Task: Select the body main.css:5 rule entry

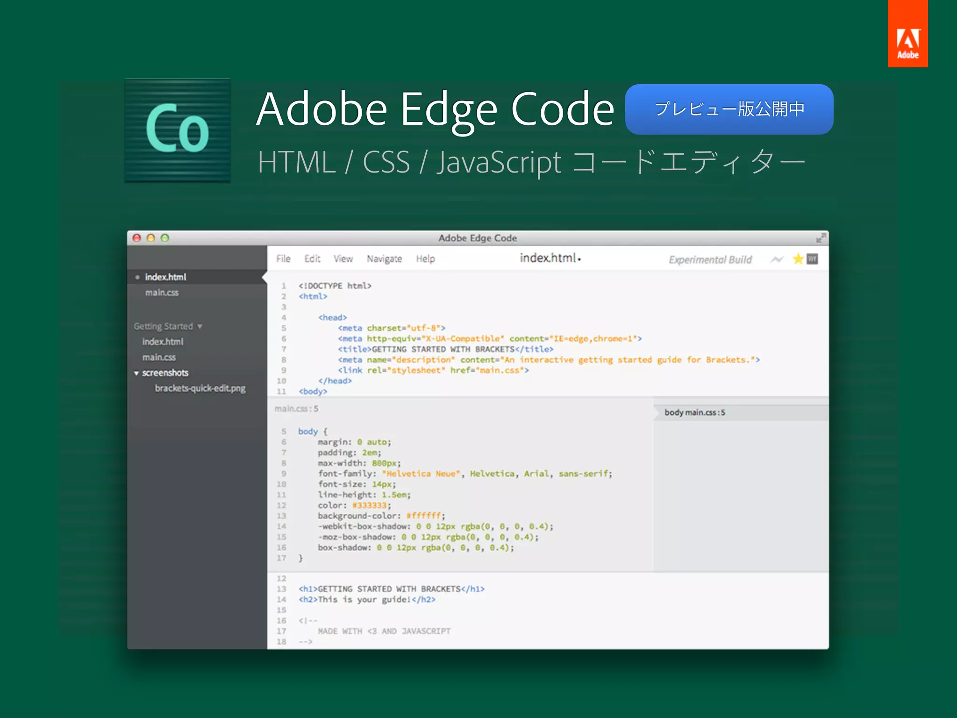Action: coord(741,412)
